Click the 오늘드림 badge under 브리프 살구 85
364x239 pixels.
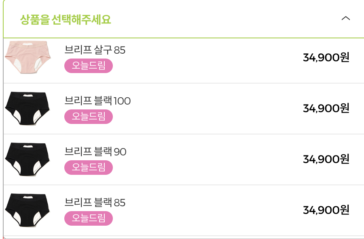click(x=89, y=65)
